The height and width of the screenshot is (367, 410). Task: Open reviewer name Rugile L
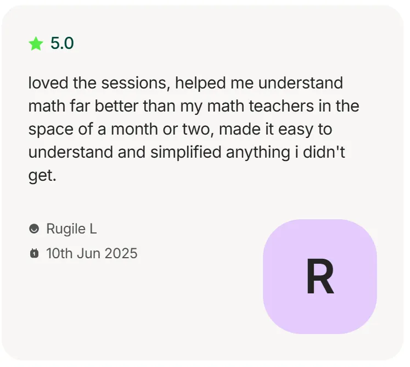coord(71,229)
